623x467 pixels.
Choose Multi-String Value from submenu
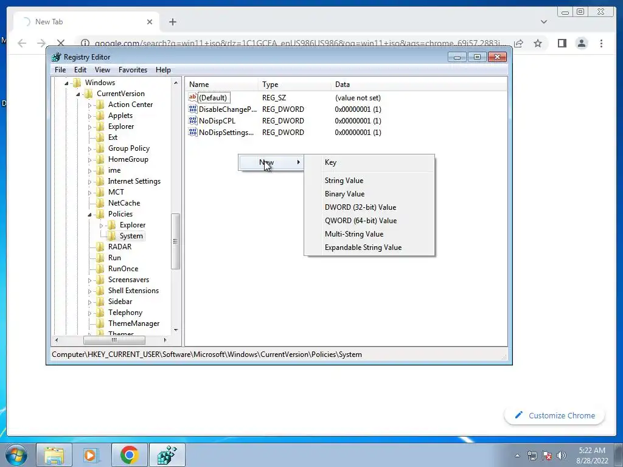click(x=369, y=234)
